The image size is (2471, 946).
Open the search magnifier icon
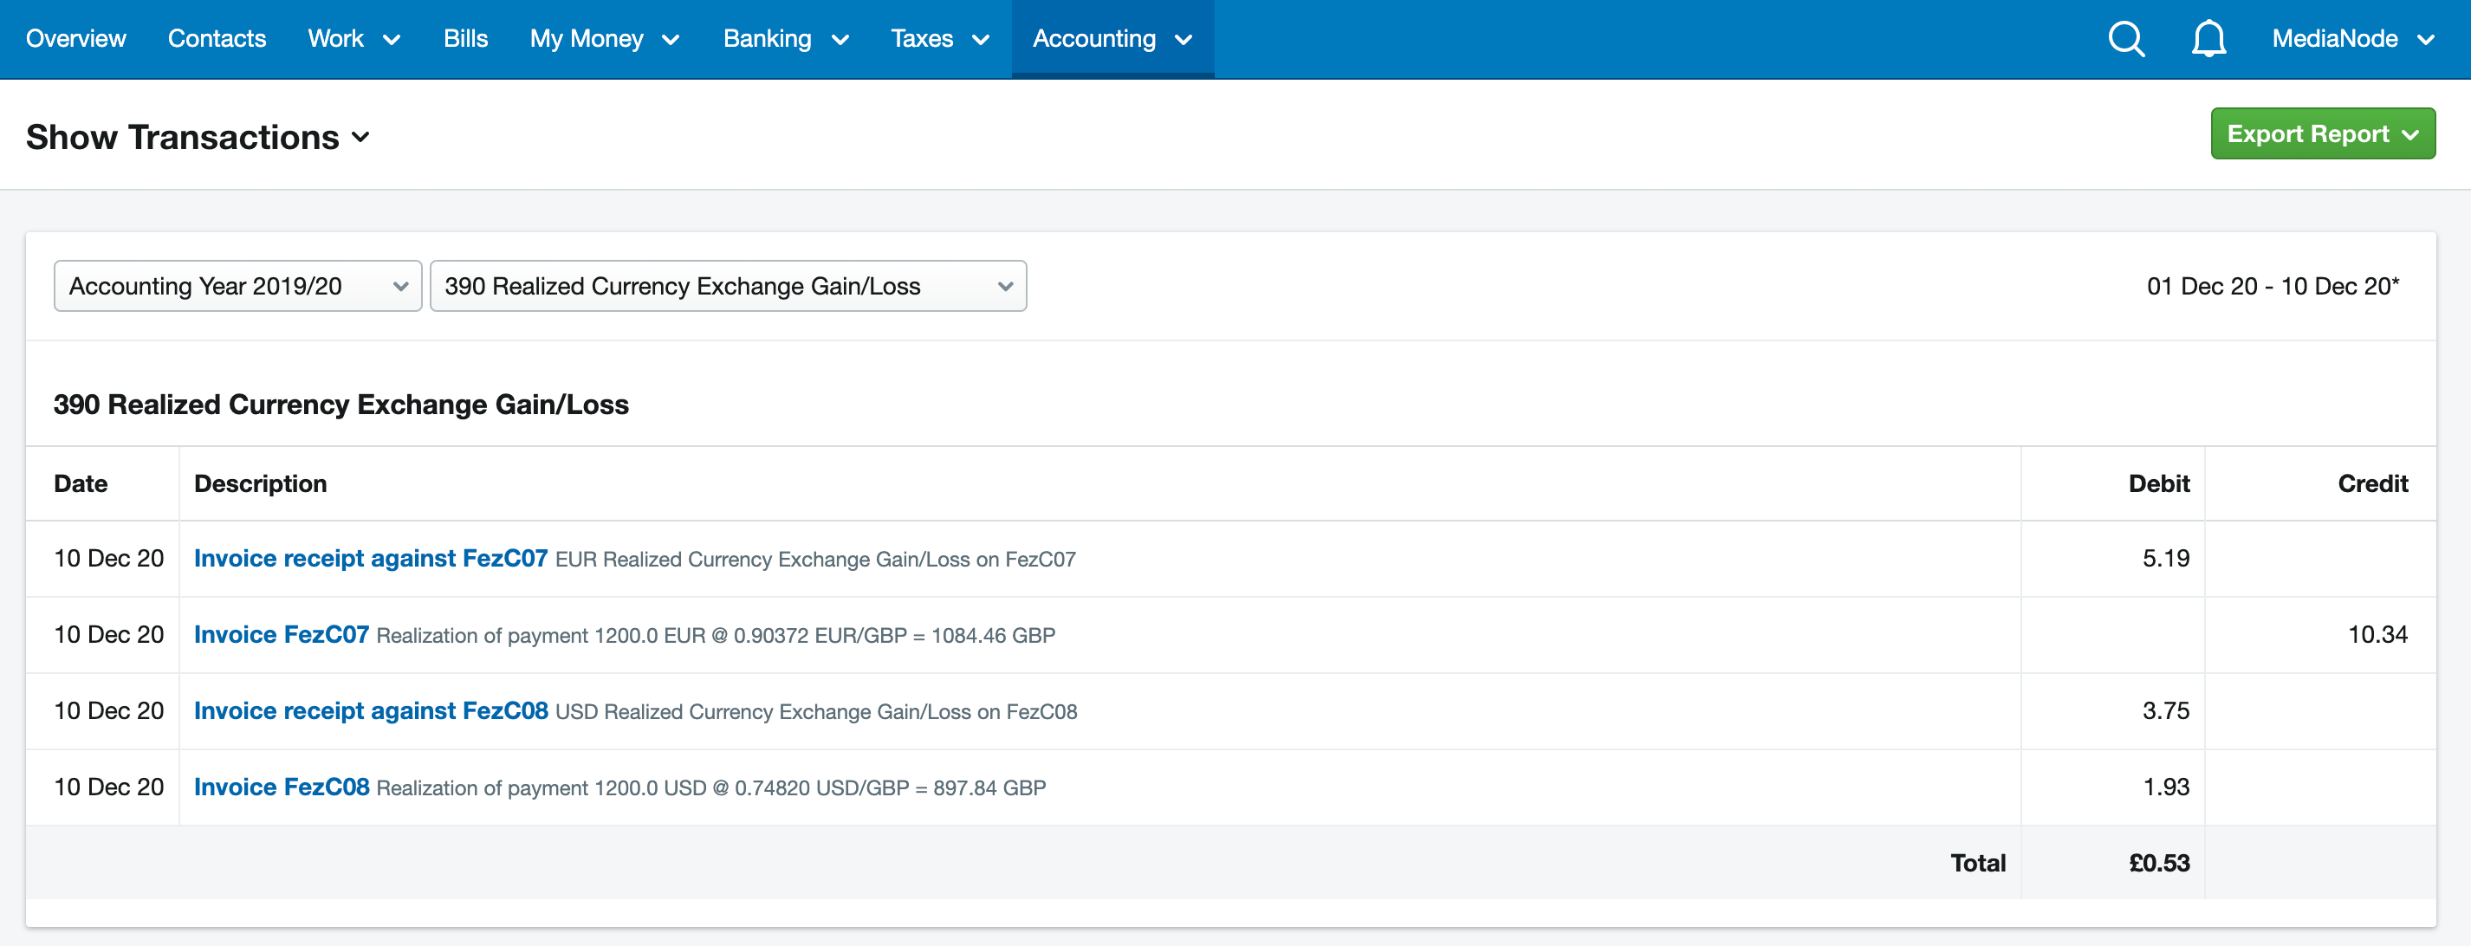[2125, 39]
